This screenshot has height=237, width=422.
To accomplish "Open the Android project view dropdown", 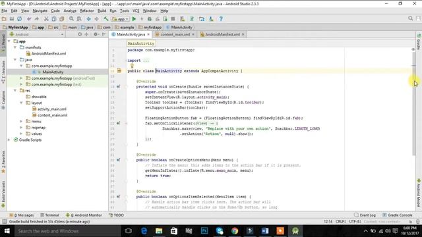I will tap(37, 34).
